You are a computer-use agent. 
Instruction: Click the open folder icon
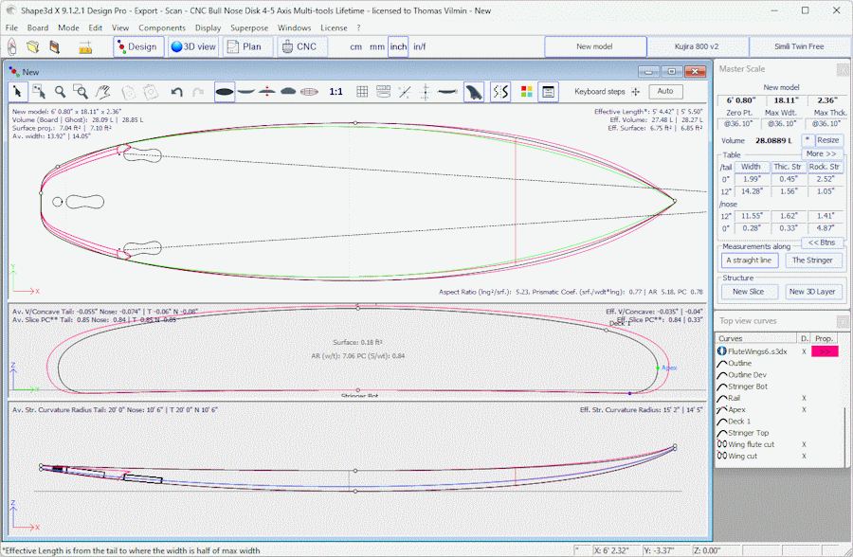33,46
